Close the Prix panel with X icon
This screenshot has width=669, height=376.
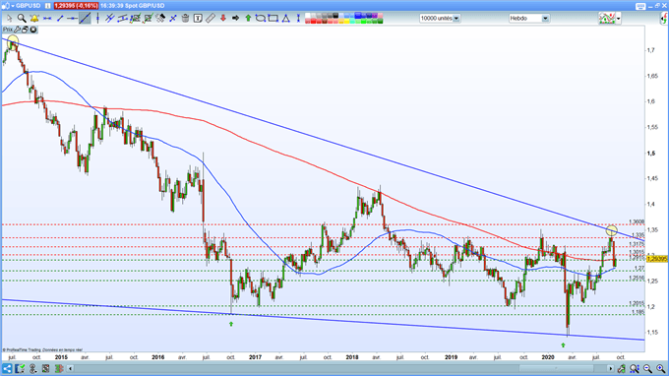[x=32, y=30]
